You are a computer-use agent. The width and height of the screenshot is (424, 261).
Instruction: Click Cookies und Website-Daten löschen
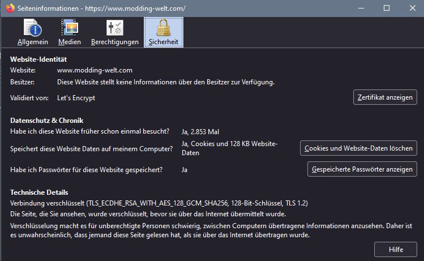358,148
